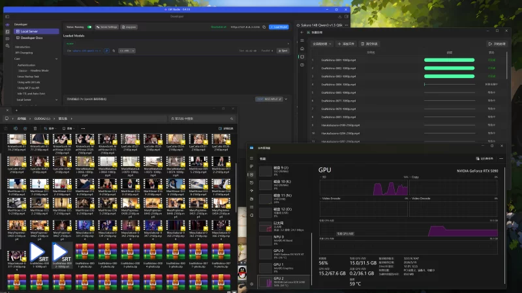The width and height of the screenshot is (522, 293).
Task: Open the 3D graph engine dropdown
Action: click(323, 177)
